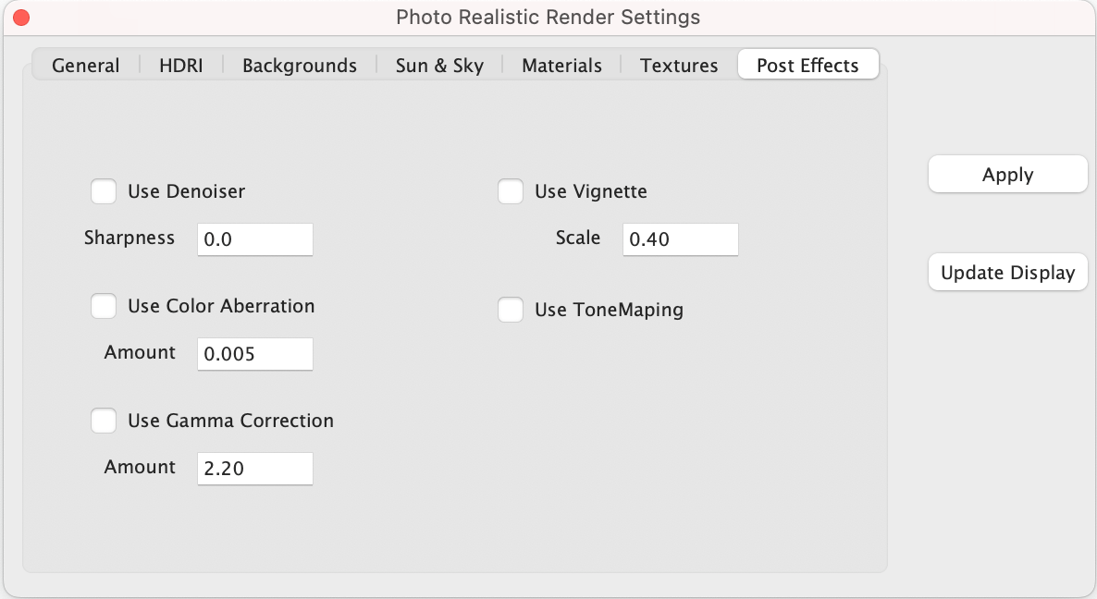Toggle Use Color Aberration on
1097x599 pixels.
coord(104,306)
